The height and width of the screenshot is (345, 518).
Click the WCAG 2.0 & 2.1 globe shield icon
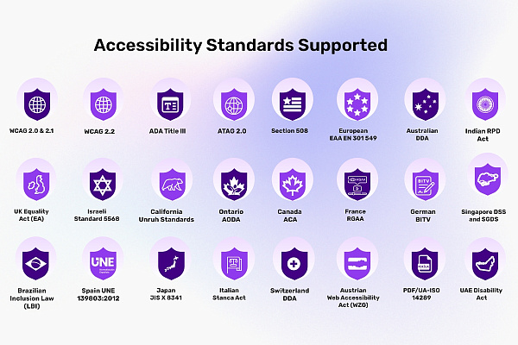pos(37,104)
